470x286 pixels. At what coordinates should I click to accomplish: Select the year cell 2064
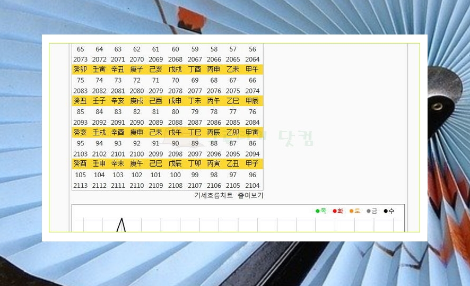point(253,59)
